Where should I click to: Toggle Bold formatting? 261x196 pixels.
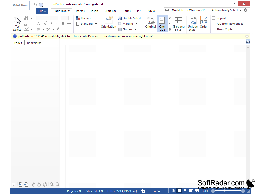point(51,23)
